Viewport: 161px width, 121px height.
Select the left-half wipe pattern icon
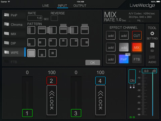[31, 30]
